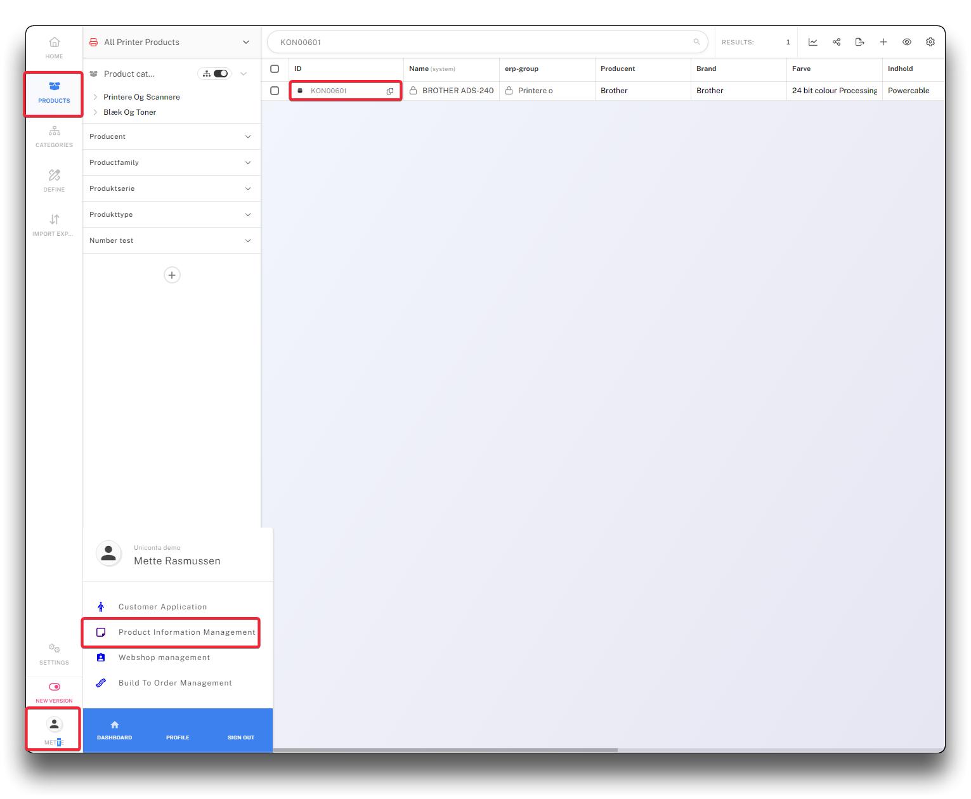Open the gear settings icon in toolbar
The image size is (971, 799).
pyautogui.click(x=930, y=42)
